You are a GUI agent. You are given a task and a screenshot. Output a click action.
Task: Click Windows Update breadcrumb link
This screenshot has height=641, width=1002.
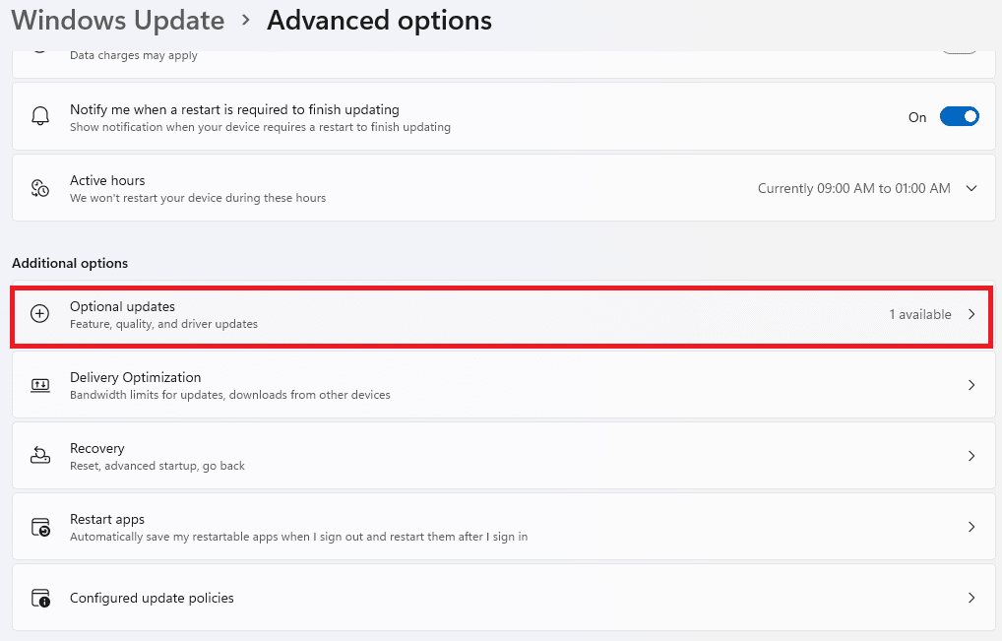pos(118,20)
